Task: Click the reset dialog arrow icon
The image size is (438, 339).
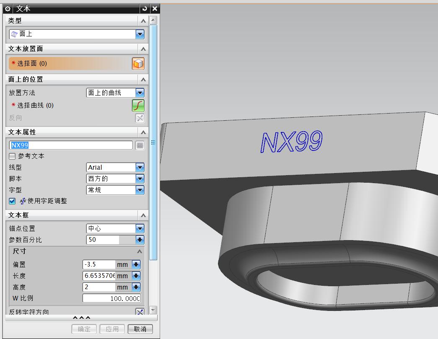Action: tap(145, 8)
